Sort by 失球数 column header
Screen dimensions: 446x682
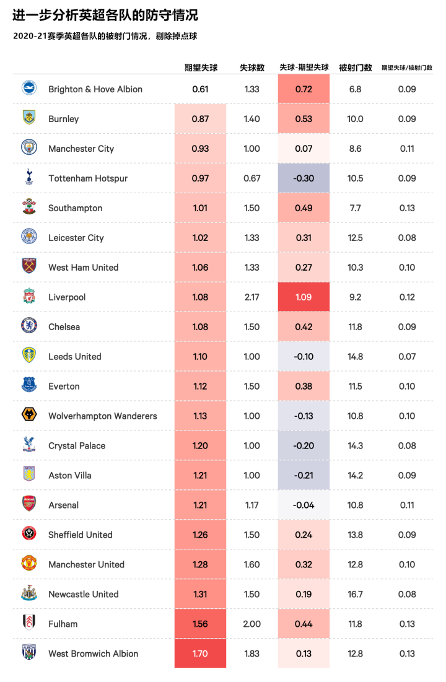click(252, 68)
